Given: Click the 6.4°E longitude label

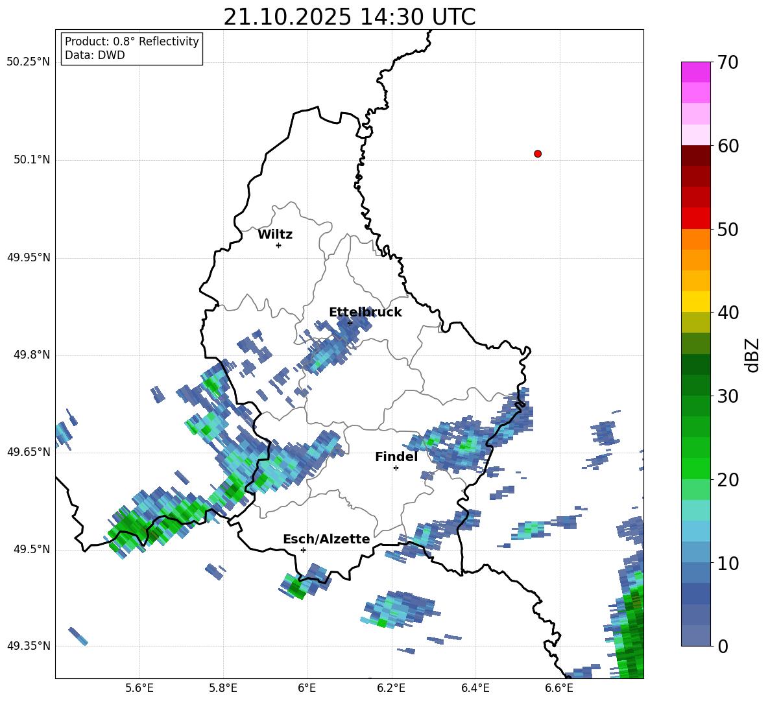Looking at the screenshot, I should [475, 688].
